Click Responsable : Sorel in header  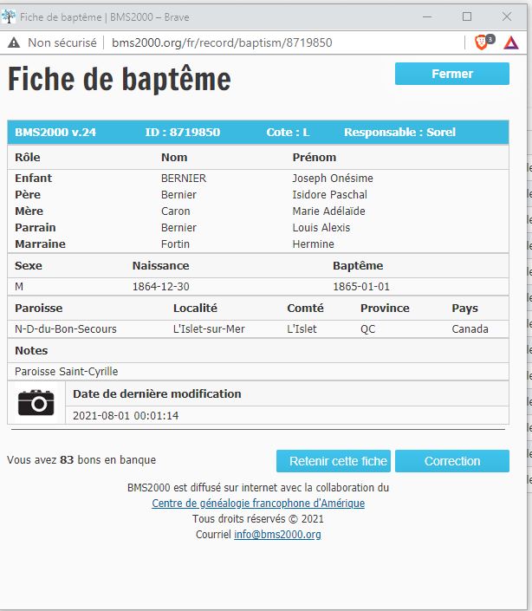tap(399, 132)
